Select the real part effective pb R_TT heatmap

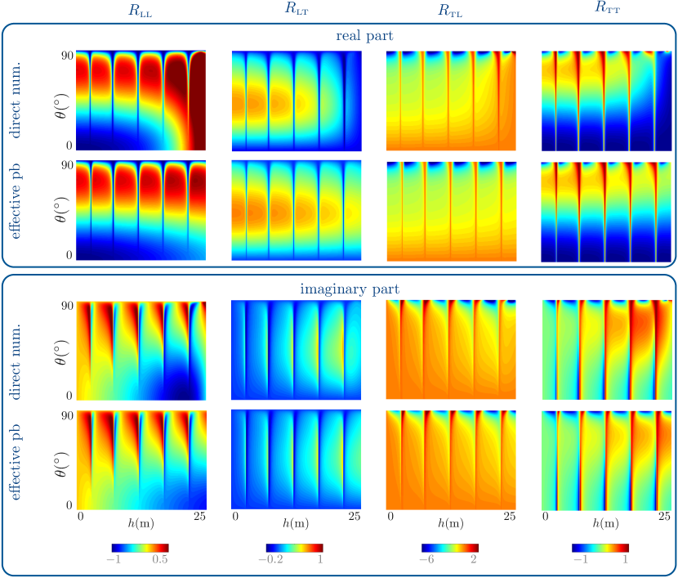click(606, 212)
